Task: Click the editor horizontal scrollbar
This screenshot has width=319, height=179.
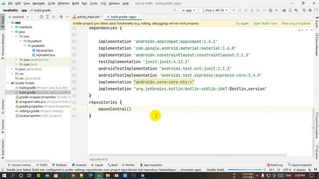Action: click(188, 155)
